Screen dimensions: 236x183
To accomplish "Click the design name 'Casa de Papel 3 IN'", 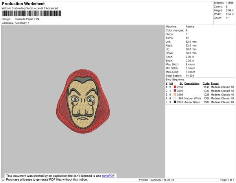I will [27, 19].
